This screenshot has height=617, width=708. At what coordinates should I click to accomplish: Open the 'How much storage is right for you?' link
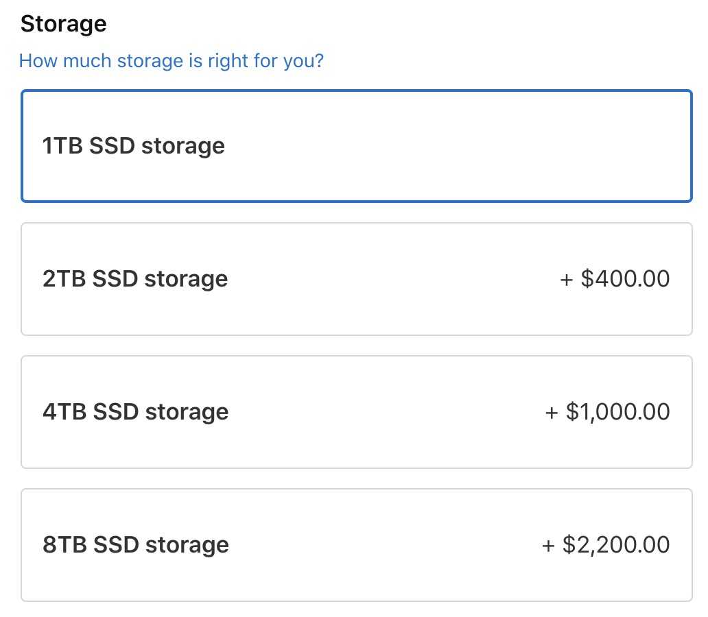point(171,61)
